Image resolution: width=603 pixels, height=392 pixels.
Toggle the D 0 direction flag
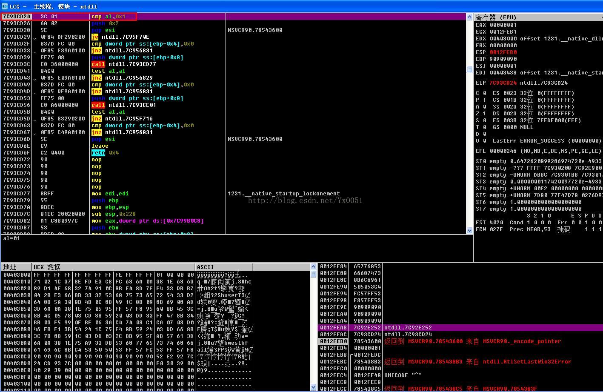(x=481, y=134)
